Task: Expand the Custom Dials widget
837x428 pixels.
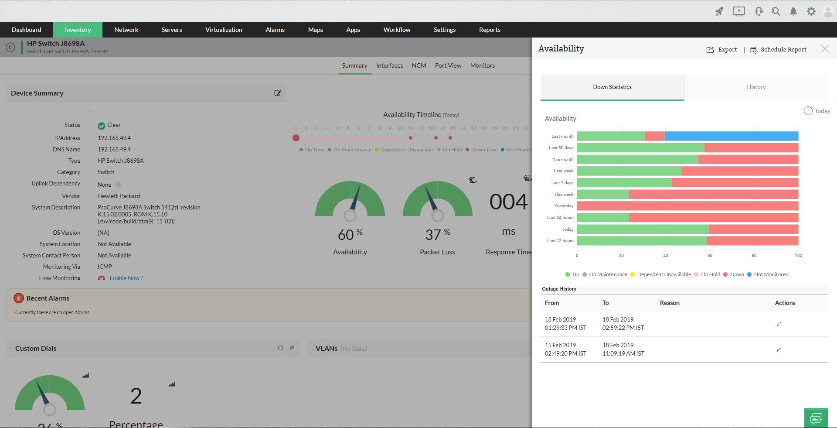Action: click(x=292, y=348)
